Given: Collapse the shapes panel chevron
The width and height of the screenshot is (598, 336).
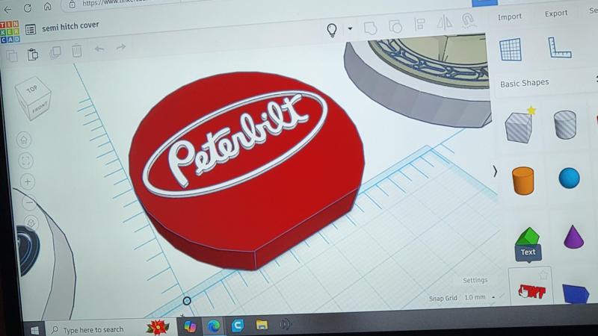Looking at the screenshot, I should point(495,172).
